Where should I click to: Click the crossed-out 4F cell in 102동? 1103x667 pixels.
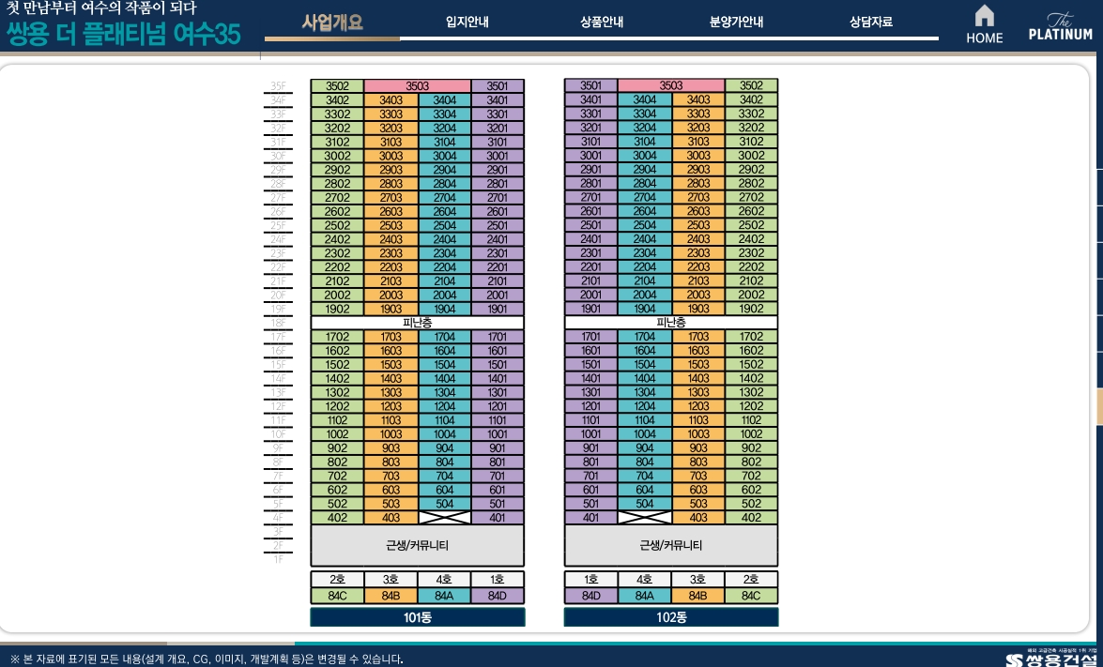(644, 517)
